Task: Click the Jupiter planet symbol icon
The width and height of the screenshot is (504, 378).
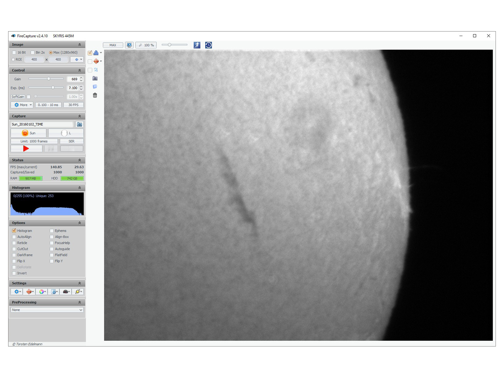Action: coord(96,70)
